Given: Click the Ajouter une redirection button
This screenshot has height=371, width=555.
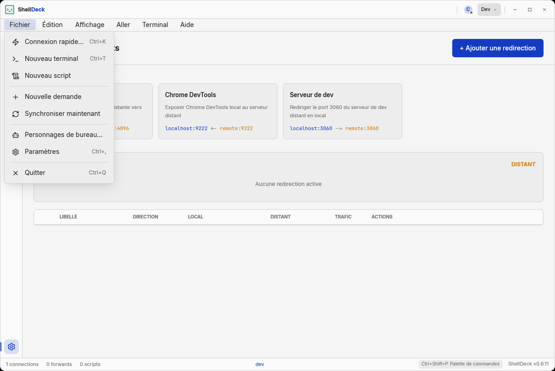Looking at the screenshot, I should click(x=498, y=48).
